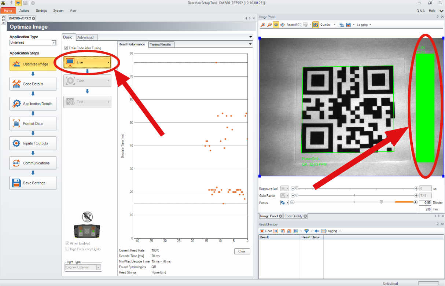Close the DM280-7B7952 document tab
The height and width of the screenshot is (286, 445).
[34, 18]
